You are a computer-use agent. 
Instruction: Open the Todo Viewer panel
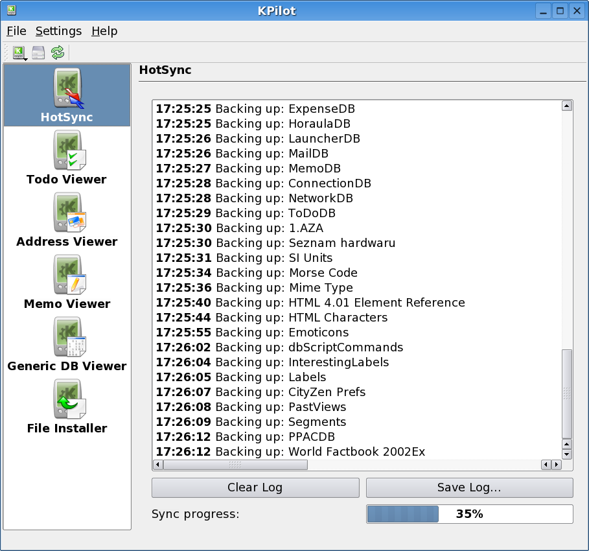pyautogui.click(x=67, y=158)
